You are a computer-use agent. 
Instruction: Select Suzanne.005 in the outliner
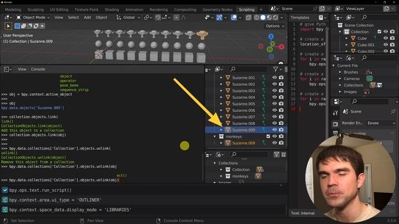click(x=243, y=104)
